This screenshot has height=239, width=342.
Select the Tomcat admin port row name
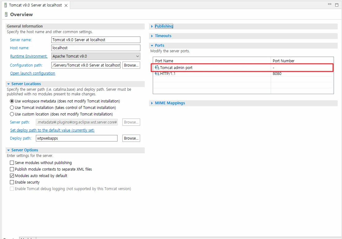coord(176,68)
